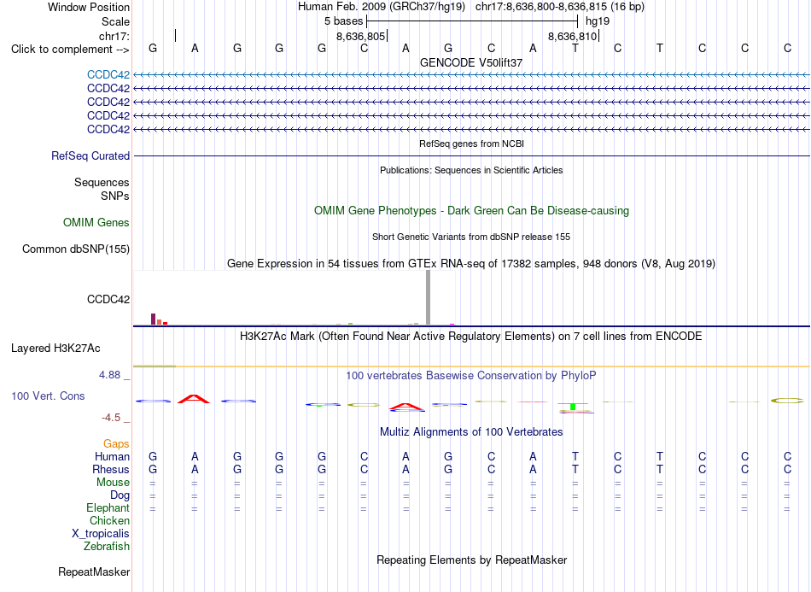Click the Scale label
The height and width of the screenshot is (592, 811).
pyautogui.click(x=116, y=21)
